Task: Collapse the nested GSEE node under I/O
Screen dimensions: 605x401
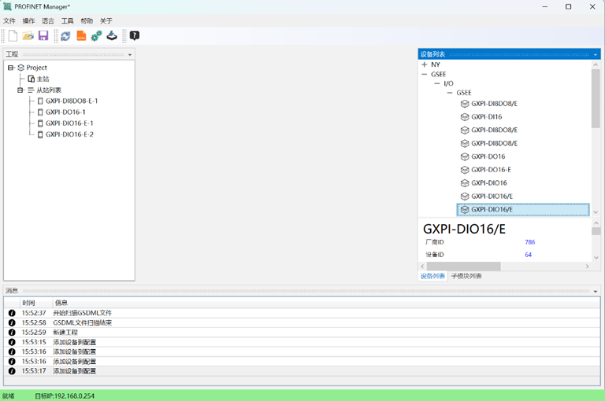Action: pyautogui.click(x=450, y=93)
